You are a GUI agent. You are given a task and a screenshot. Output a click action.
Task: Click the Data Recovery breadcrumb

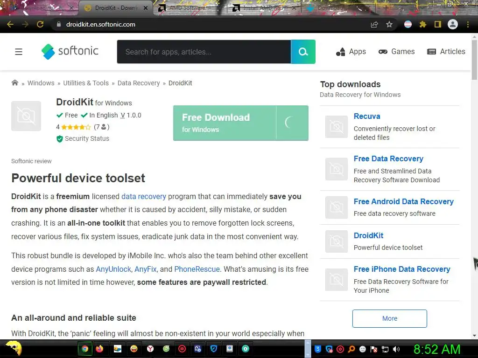(x=139, y=83)
